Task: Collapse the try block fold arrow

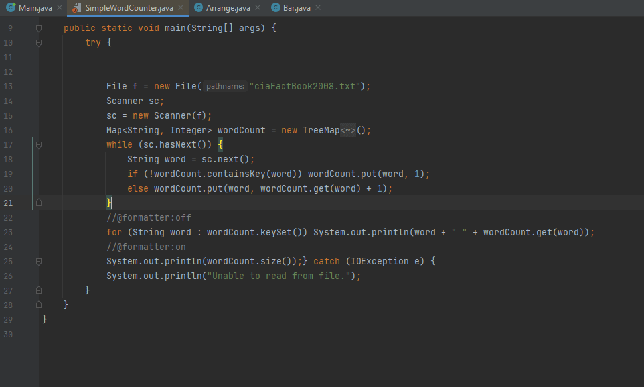Action: [38, 42]
